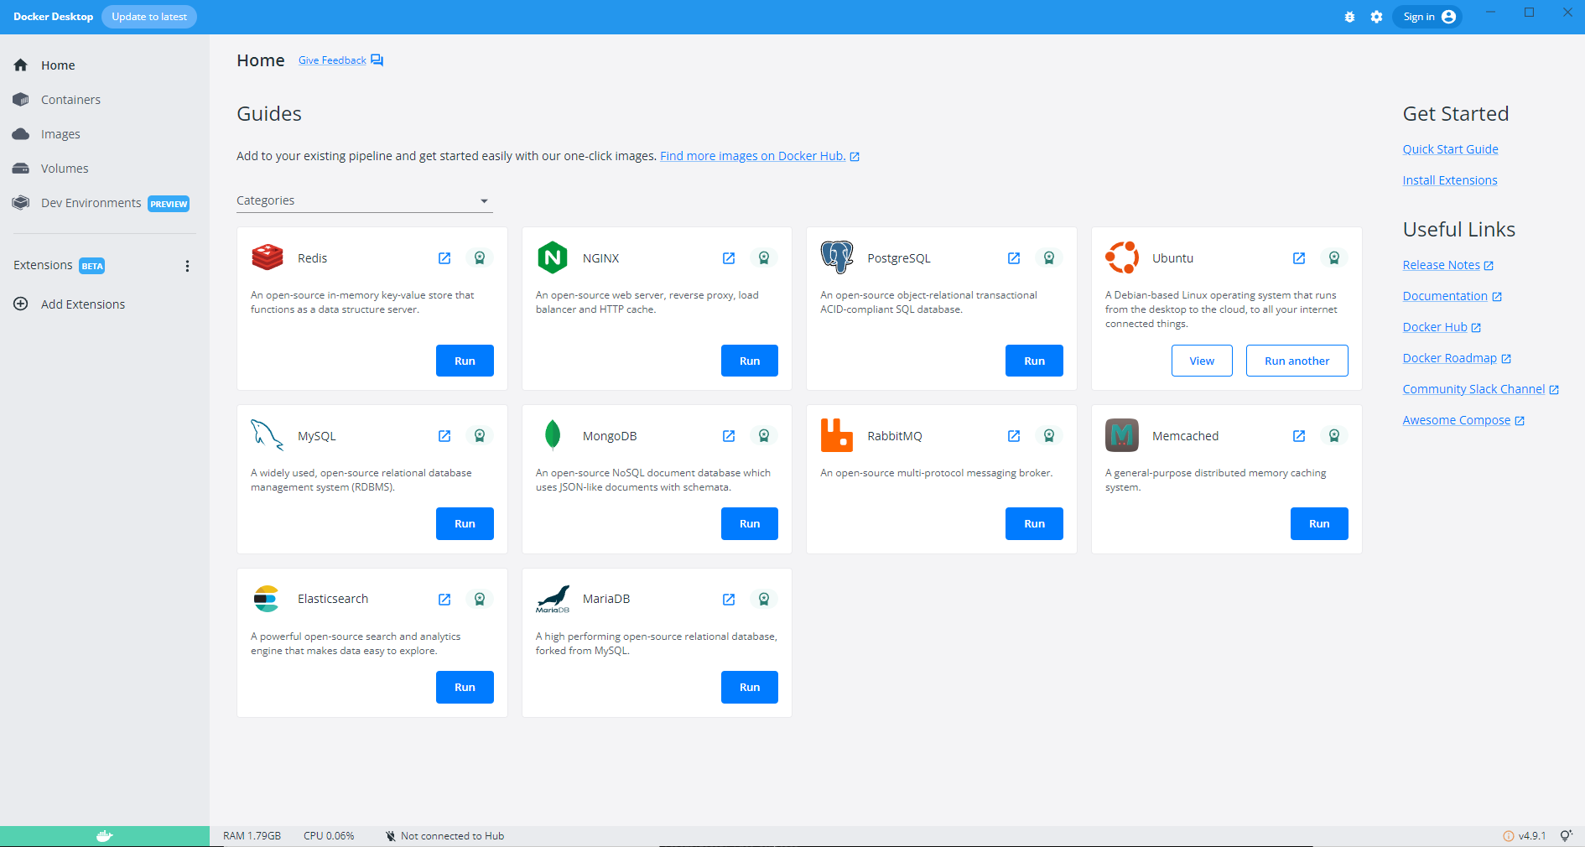Click Run another for Ubuntu
The image size is (1585, 847).
coord(1297,361)
